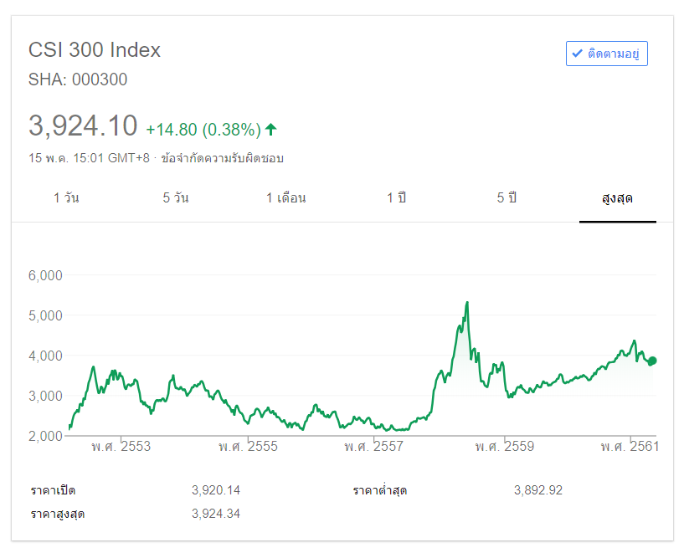The height and width of the screenshot is (553, 684).
Task: Select the 5 ปี range tab
Action: click(x=507, y=198)
